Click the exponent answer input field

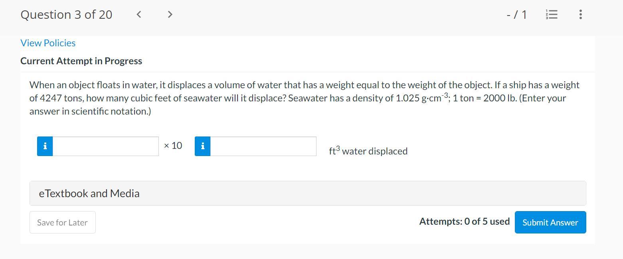263,146
